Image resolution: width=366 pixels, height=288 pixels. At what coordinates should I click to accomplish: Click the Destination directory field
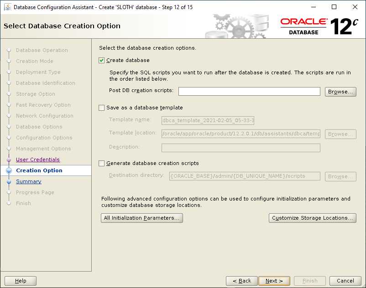(245, 176)
